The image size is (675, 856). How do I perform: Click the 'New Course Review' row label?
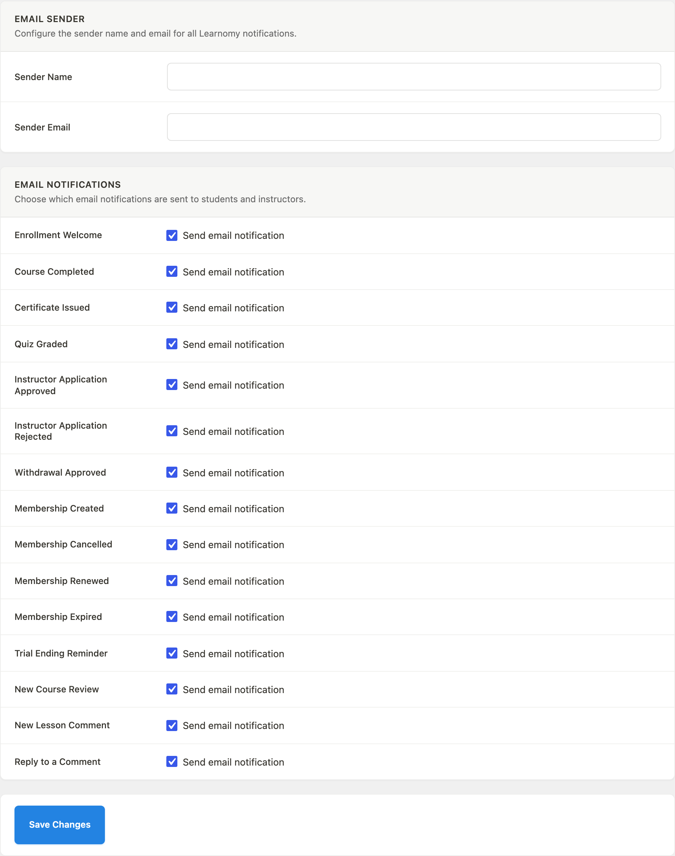tap(57, 689)
